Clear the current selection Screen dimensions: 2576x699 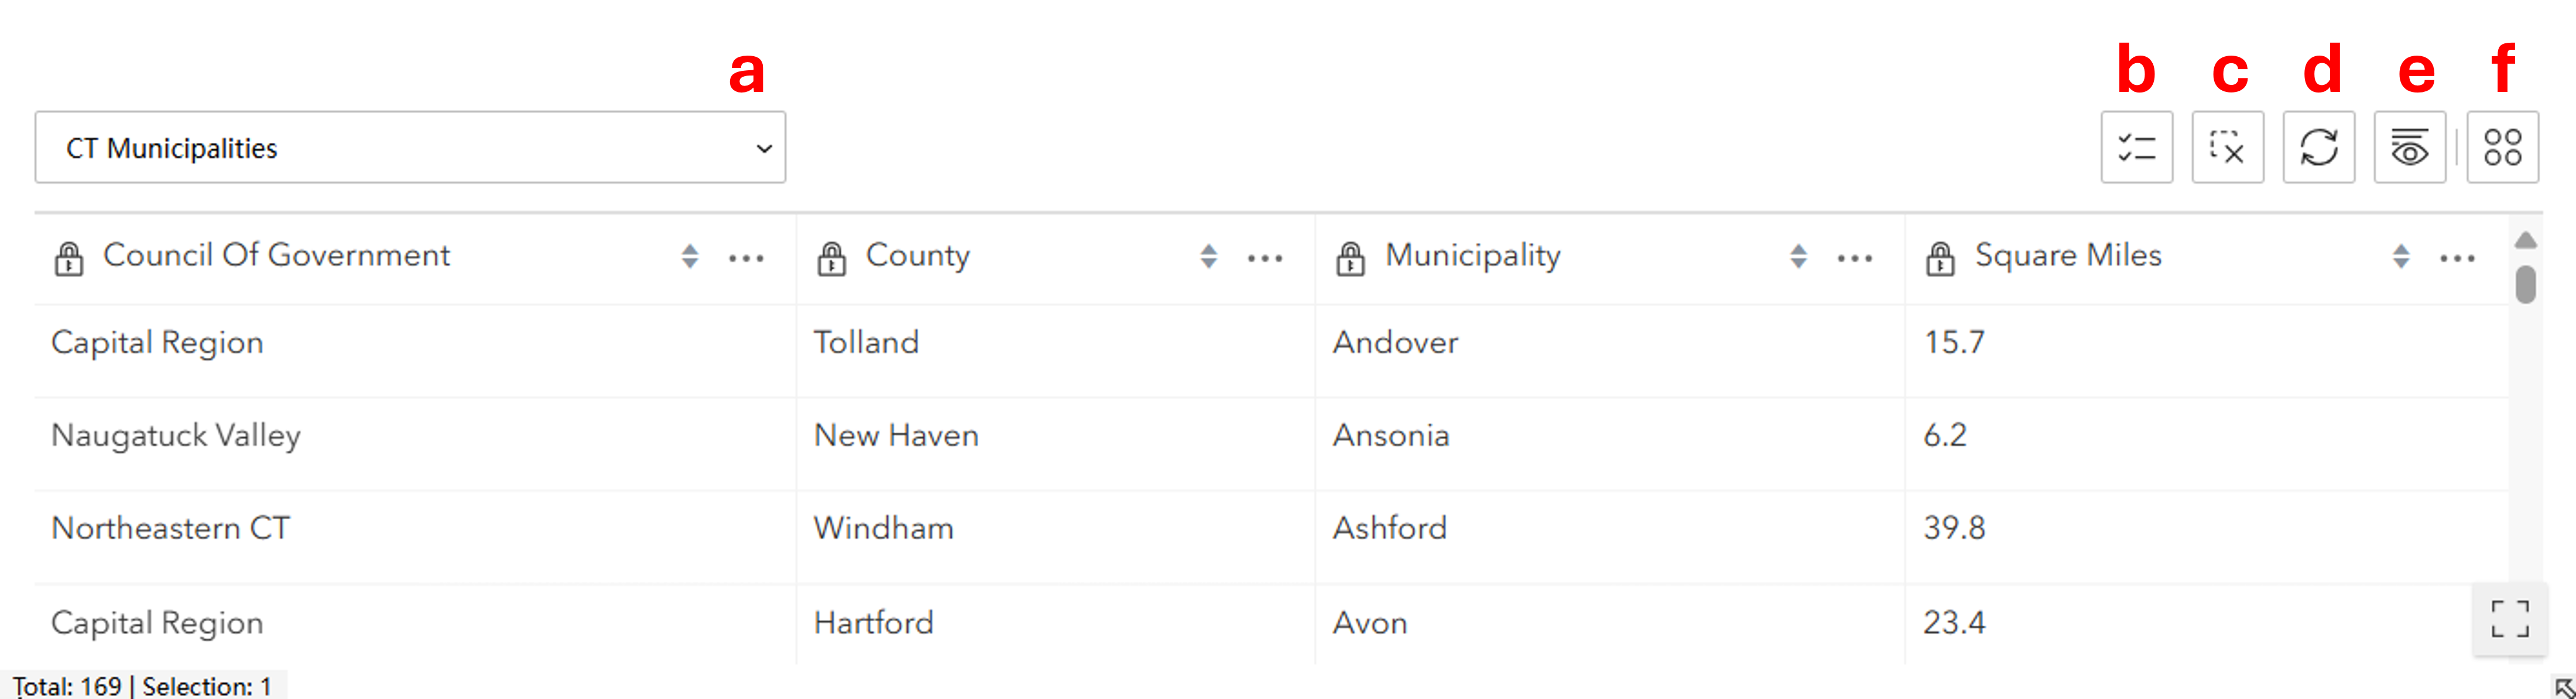[2228, 147]
